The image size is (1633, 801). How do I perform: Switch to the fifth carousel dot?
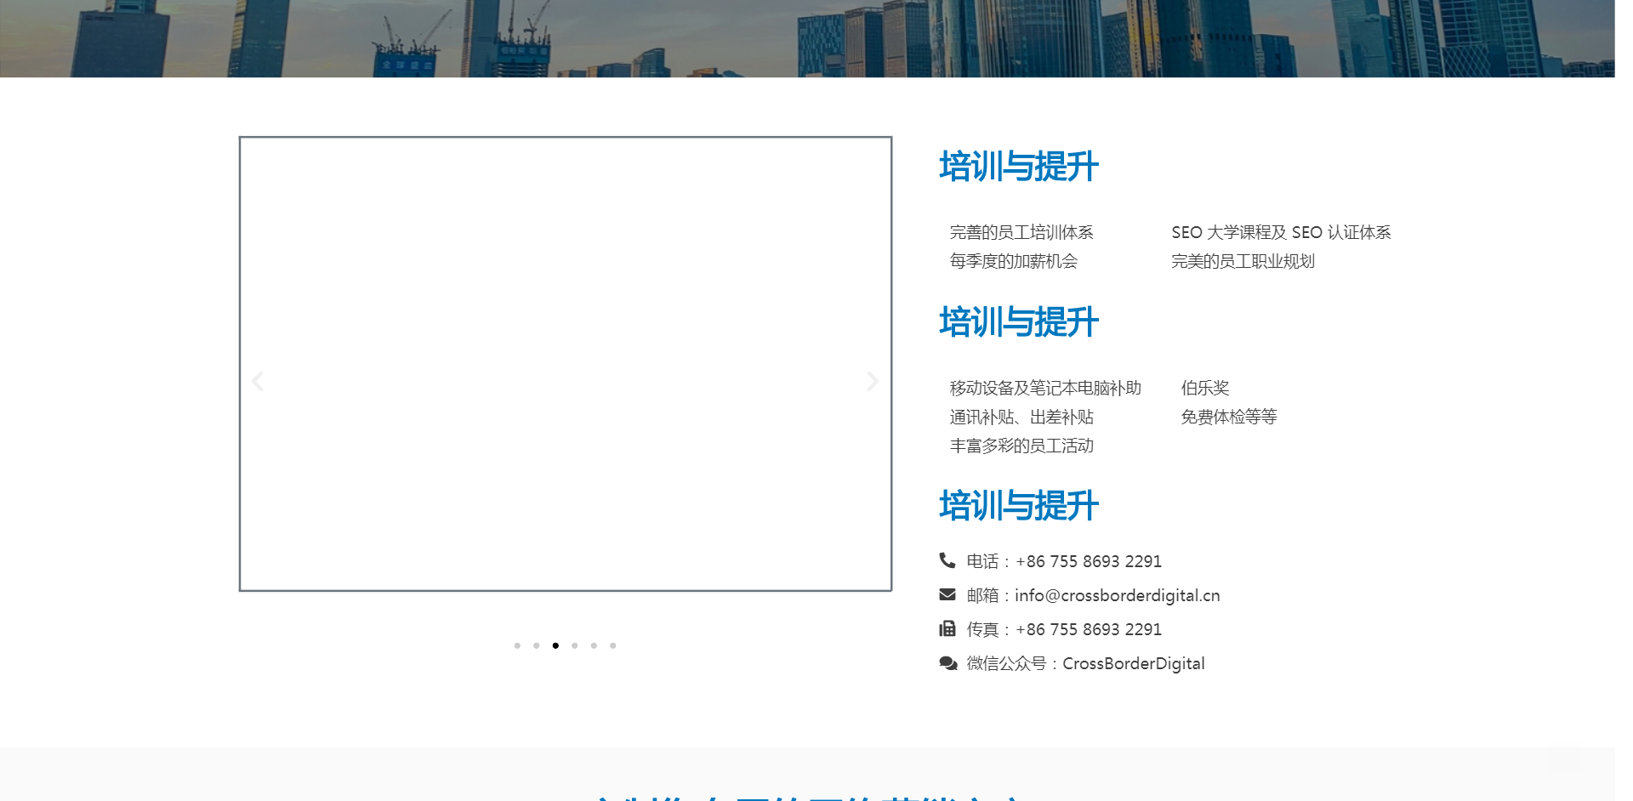tap(594, 645)
